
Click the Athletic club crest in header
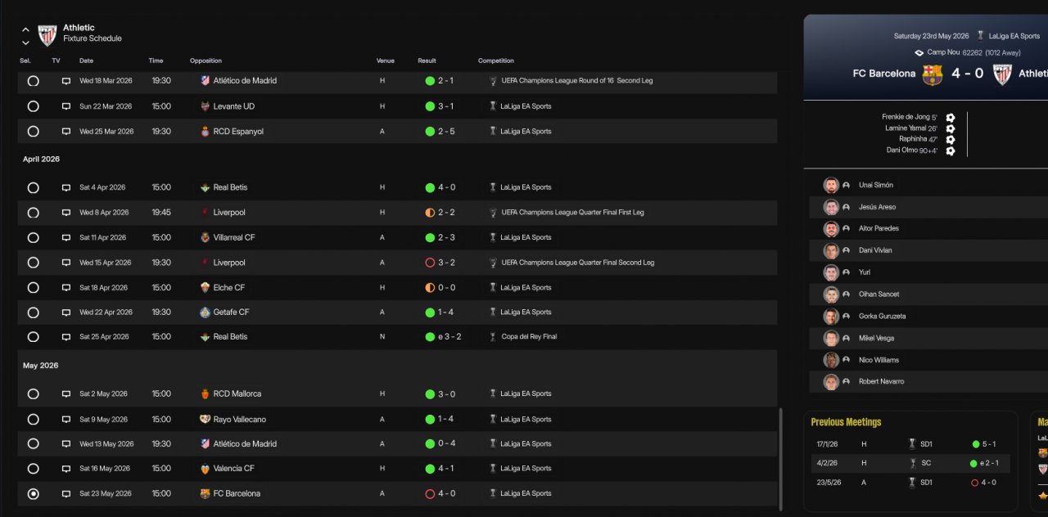pos(47,34)
